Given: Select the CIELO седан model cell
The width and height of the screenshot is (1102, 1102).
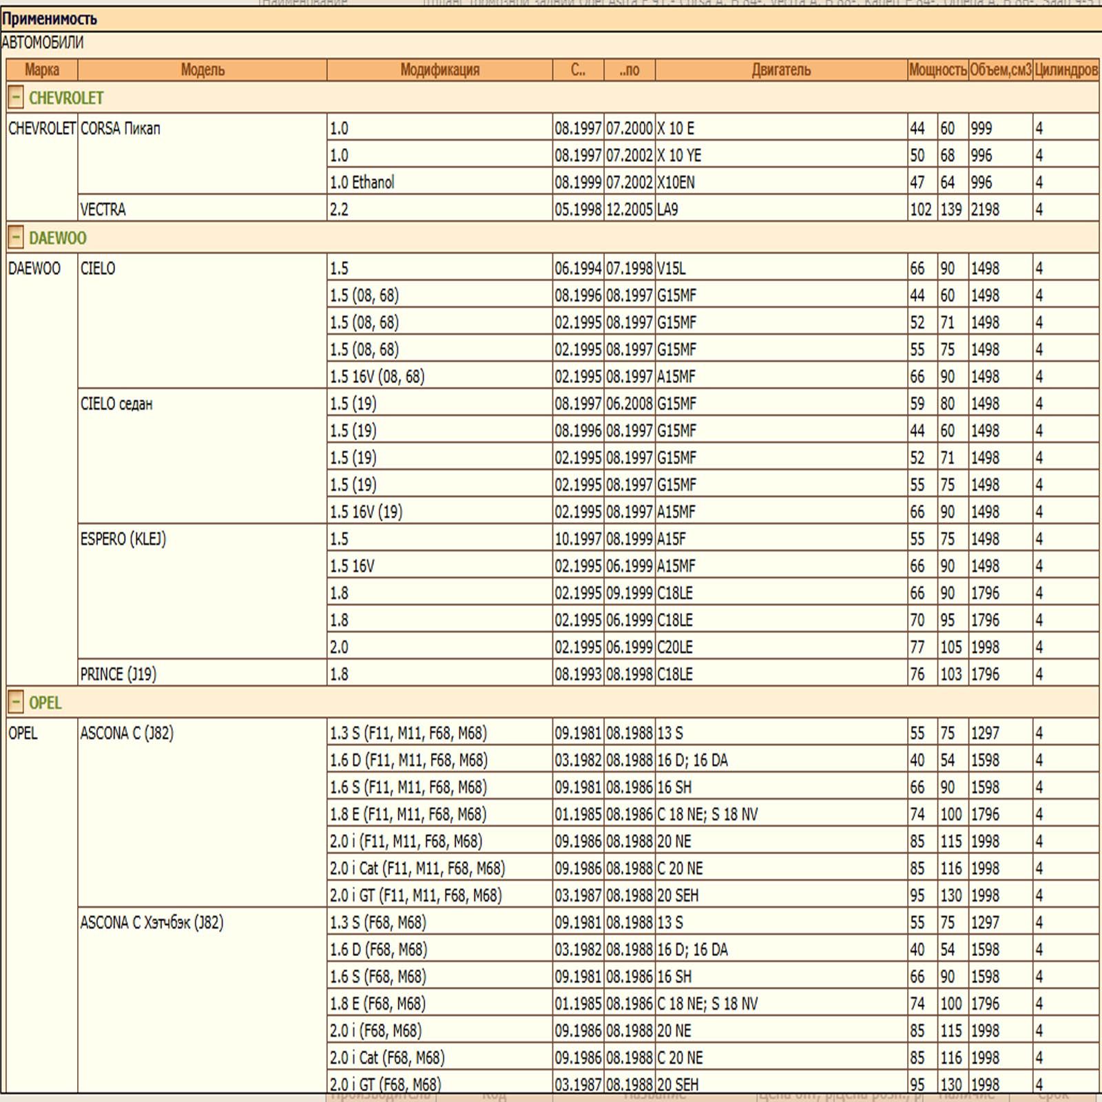Looking at the screenshot, I should [x=116, y=404].
